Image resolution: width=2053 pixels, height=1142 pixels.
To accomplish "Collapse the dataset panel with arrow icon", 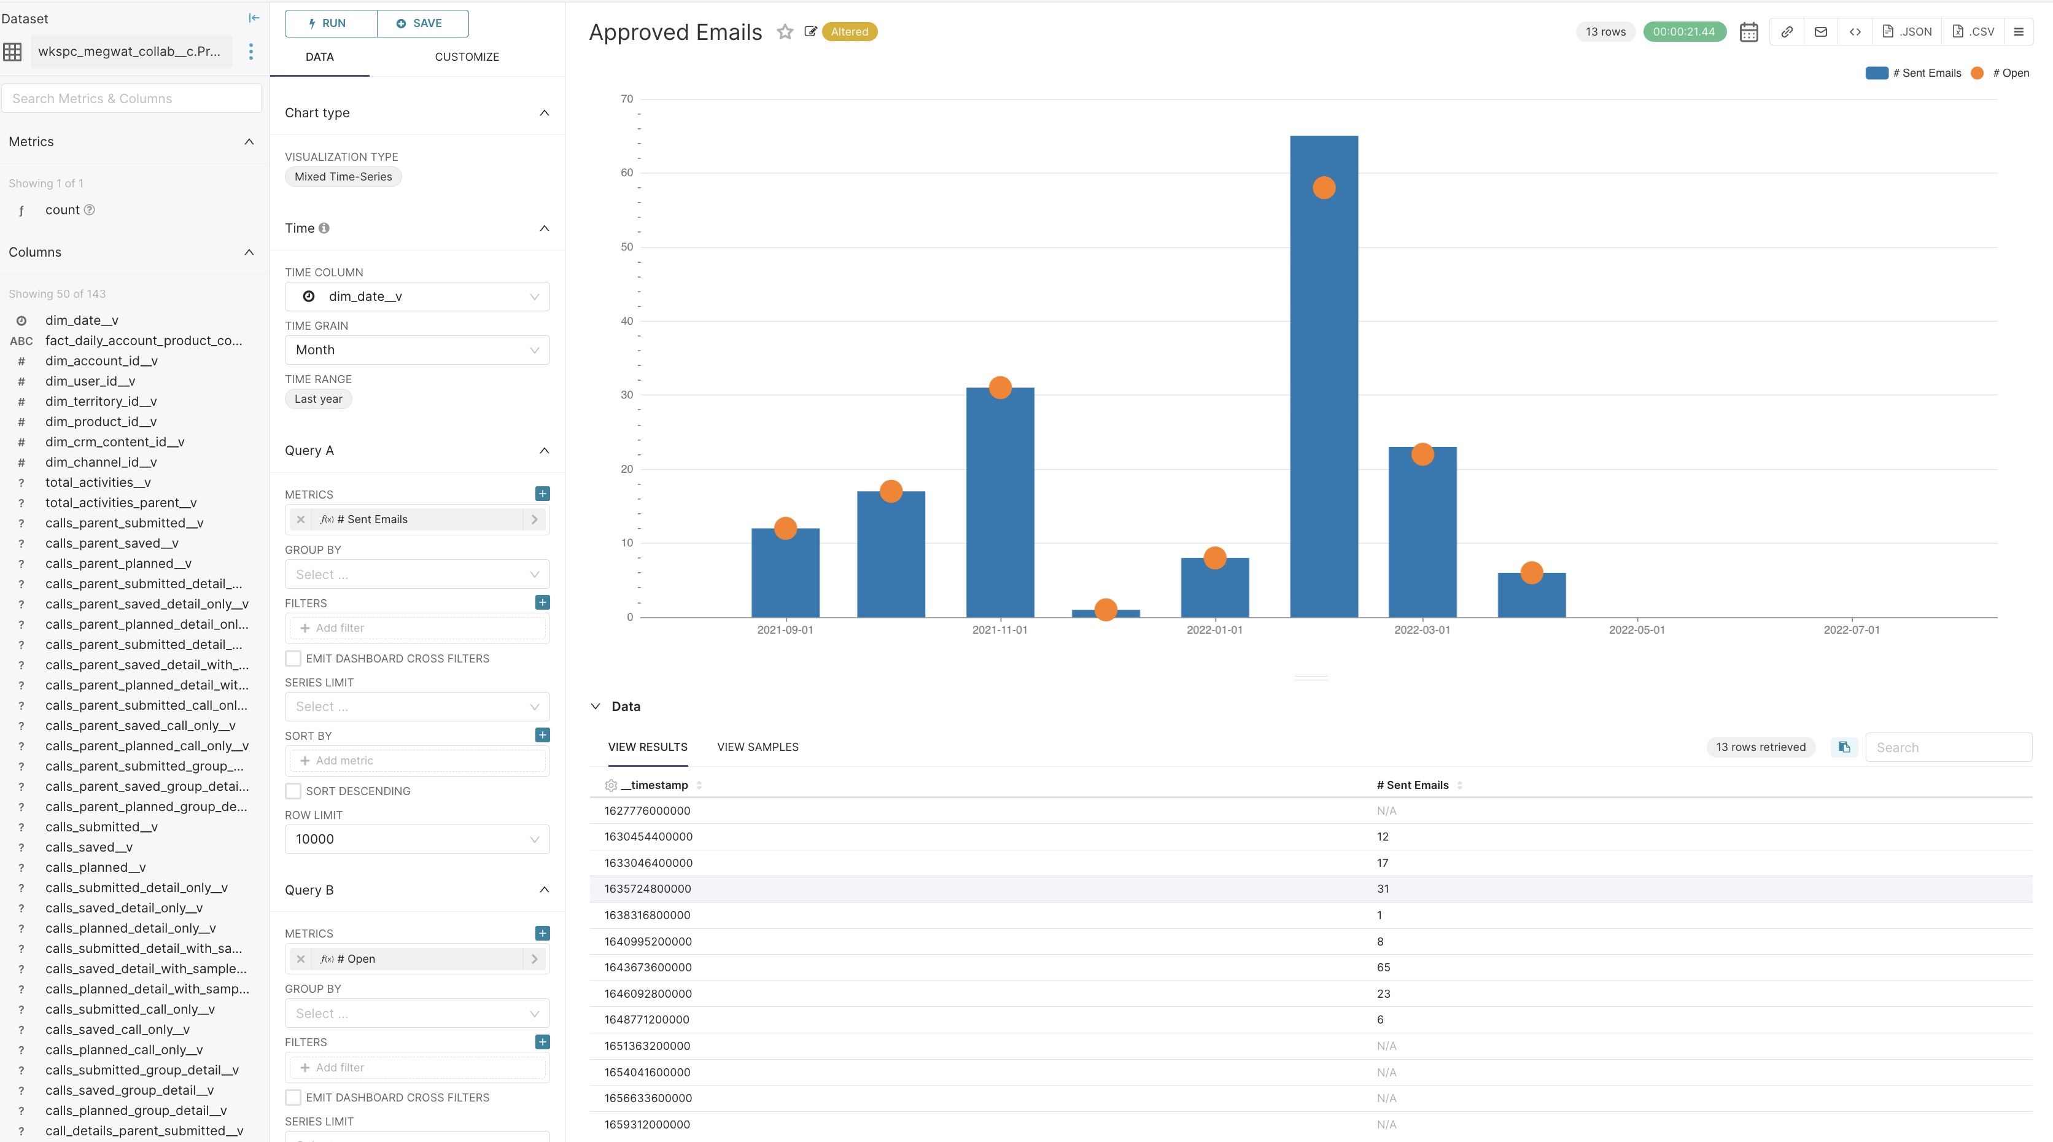I will point(254,18).
